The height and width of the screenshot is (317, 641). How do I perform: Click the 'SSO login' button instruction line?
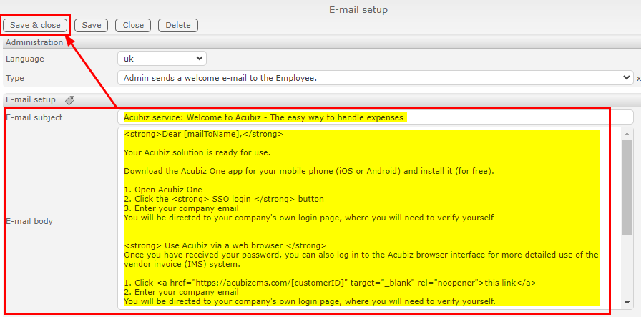pyautogui.click(x=224, y=199)
